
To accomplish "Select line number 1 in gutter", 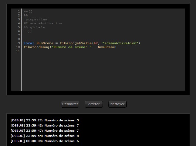I will click(19, 12).
